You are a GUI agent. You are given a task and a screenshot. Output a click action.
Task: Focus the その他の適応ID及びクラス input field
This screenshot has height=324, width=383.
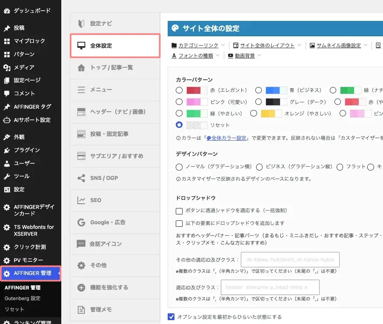[x=290, y=260]
